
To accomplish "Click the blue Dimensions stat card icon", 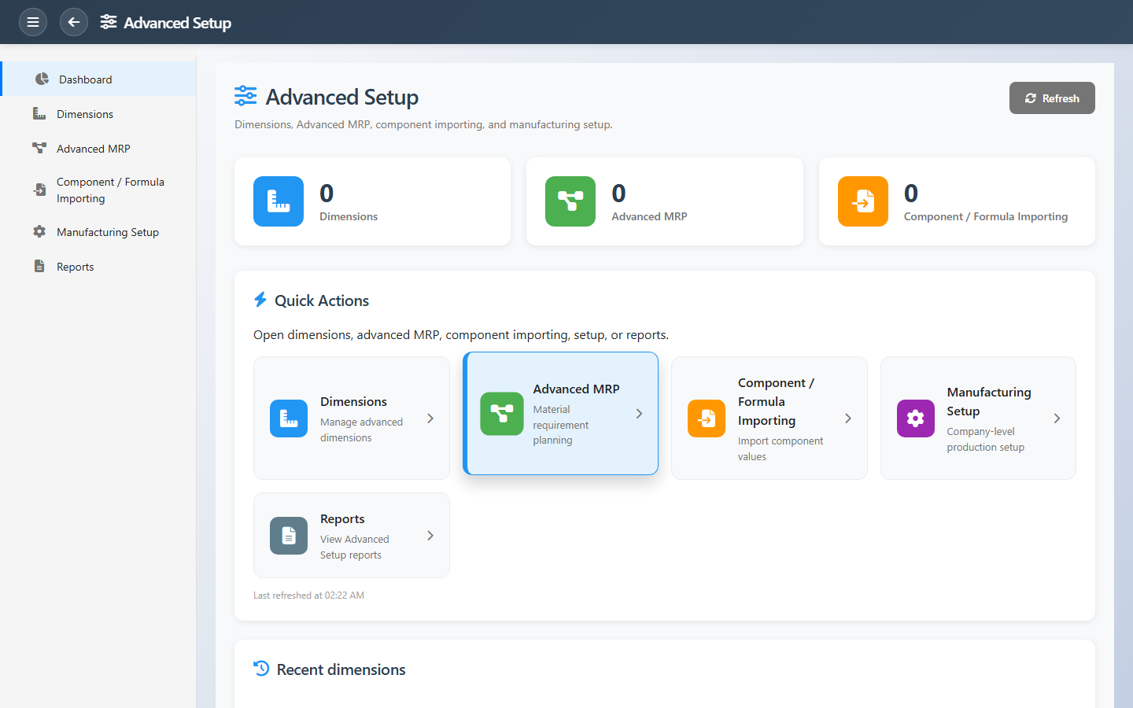I will click(x=279, y=201).
